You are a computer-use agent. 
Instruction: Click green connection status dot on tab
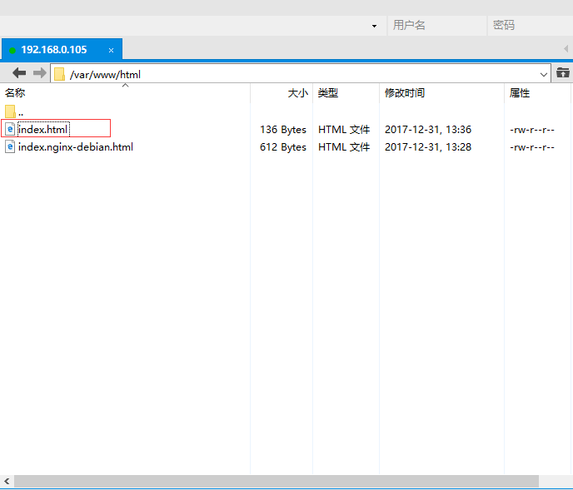(12, 50)
